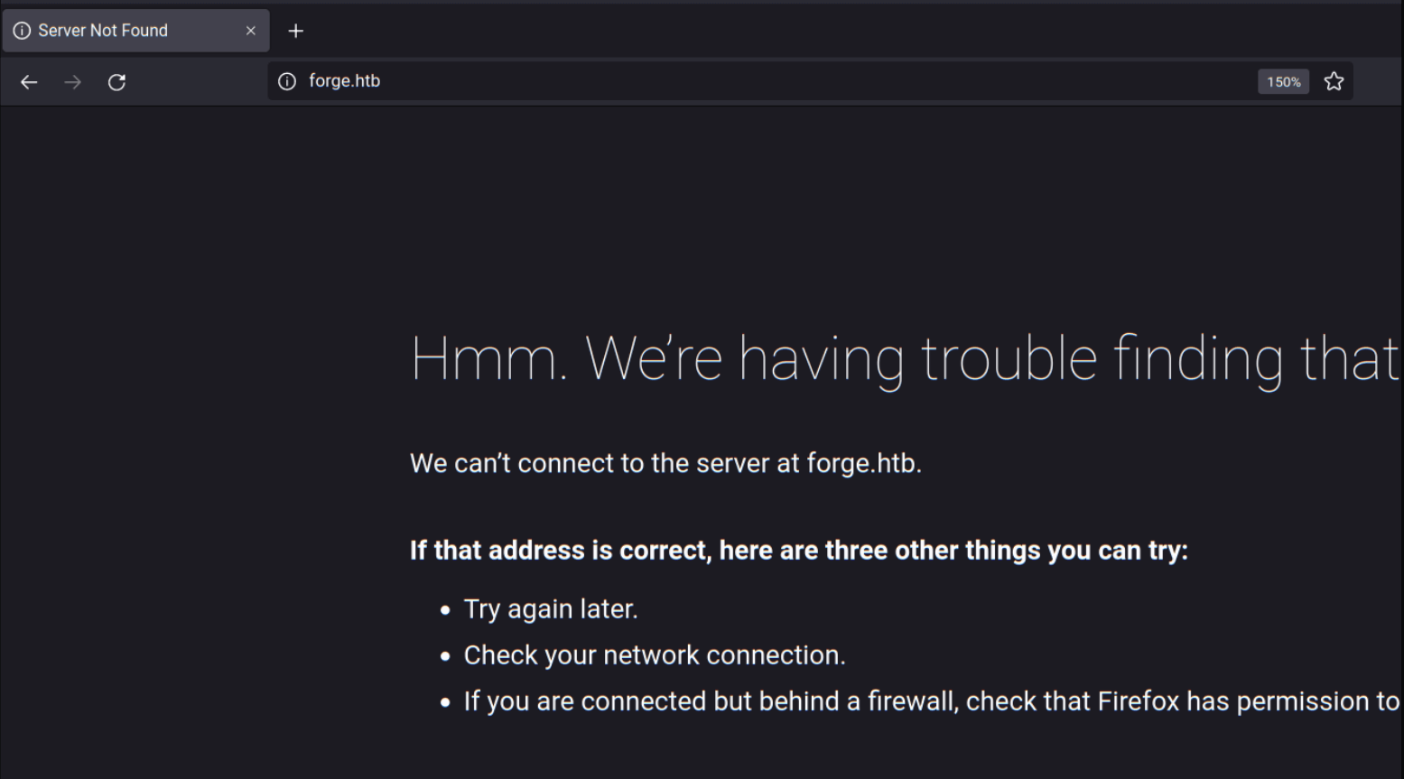This screenshot has width=1404, height=779.
Task: Click "Check your network connection." list item
Action: [655, 655]
